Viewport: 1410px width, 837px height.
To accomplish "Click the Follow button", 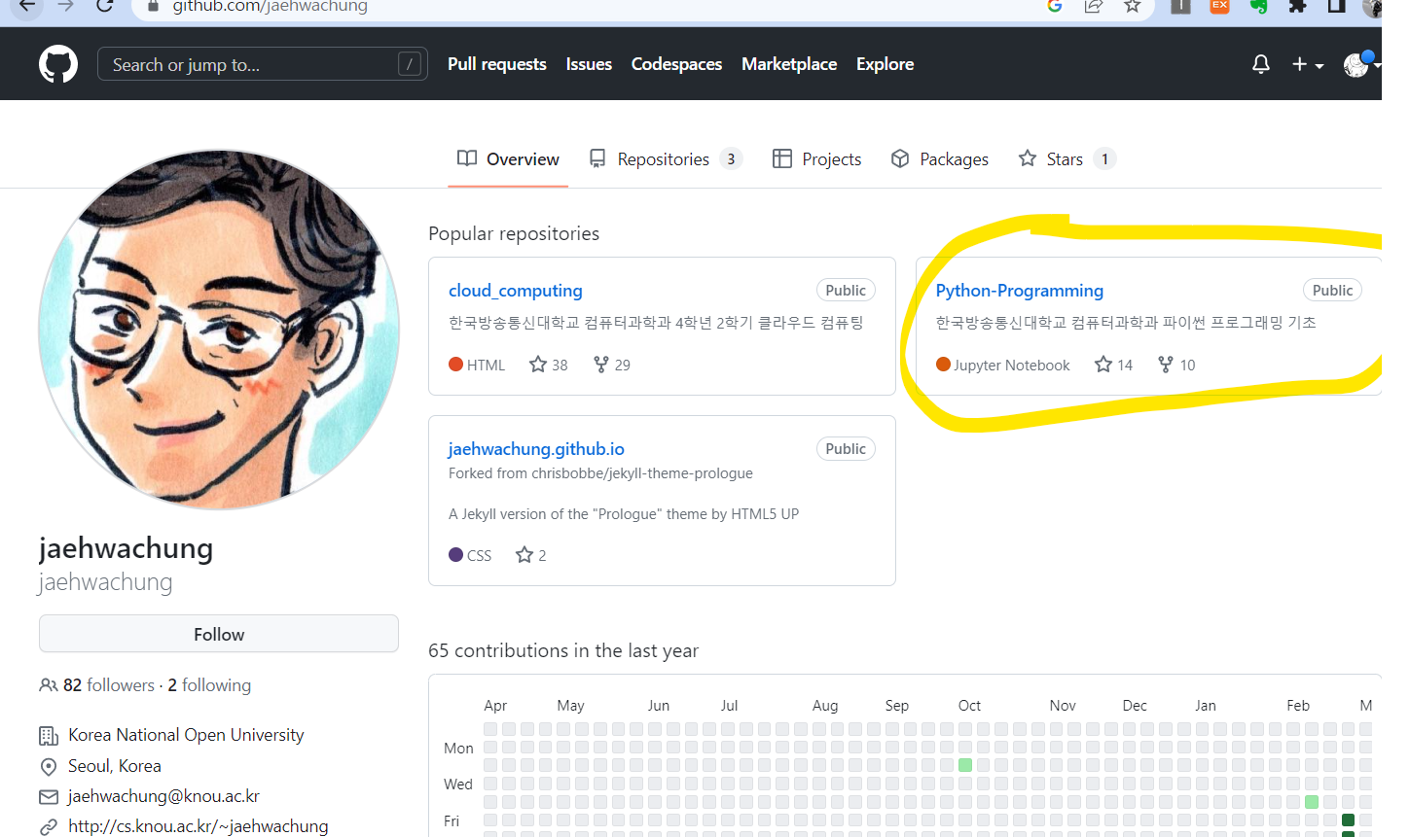I will pyautogui.click(x=219, y=634).
